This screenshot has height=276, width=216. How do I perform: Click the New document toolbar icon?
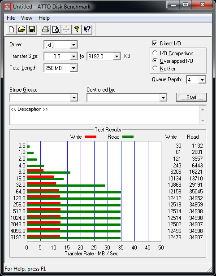coord(11,29)
